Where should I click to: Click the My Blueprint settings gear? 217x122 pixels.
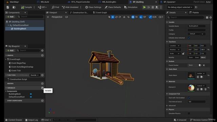(42, 50)
